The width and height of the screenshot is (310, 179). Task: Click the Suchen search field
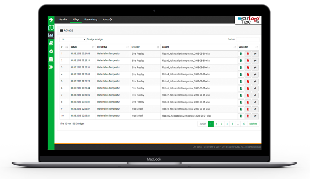pyautogui.click(x=247, y=39)
